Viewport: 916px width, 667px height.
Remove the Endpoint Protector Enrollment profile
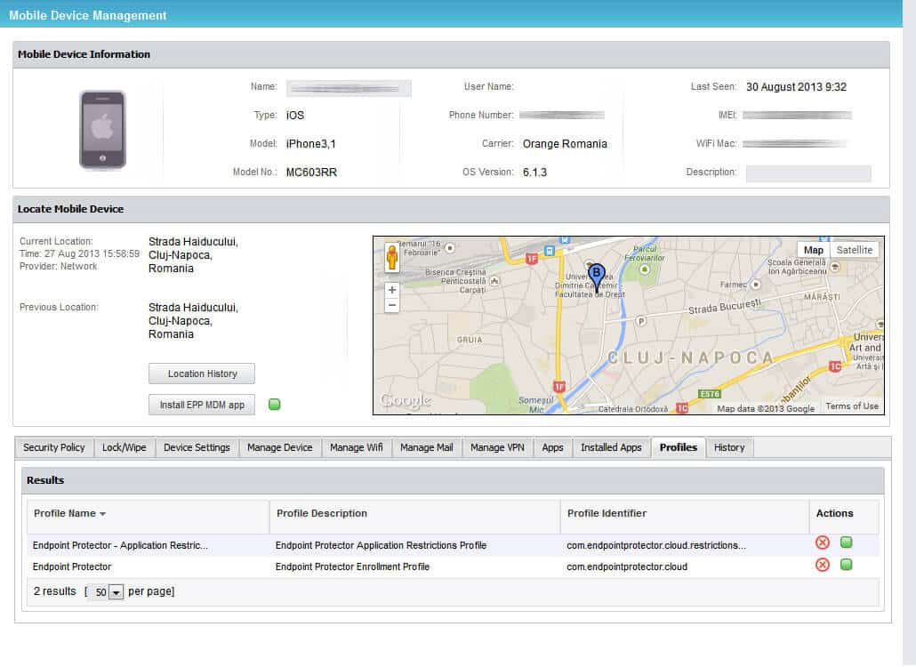822,565
